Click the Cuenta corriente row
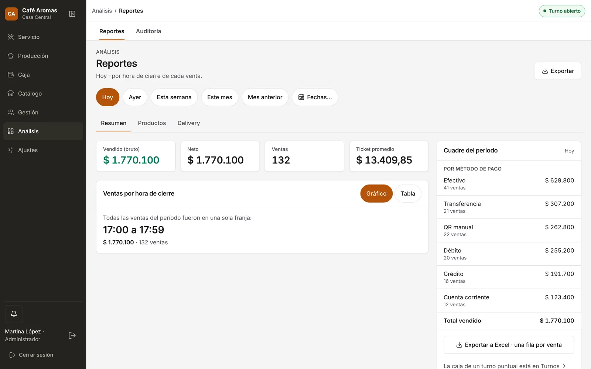The image size is (591, 369). click(x=509, y=301)
